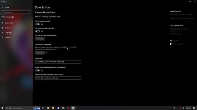The height and width of the screenshot is (110, 197).
Task: Click the Get help icon
Action: (171, 41)
